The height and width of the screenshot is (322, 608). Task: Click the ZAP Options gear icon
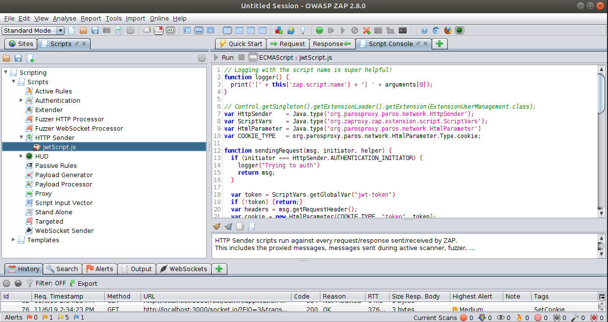coord(129,30)
